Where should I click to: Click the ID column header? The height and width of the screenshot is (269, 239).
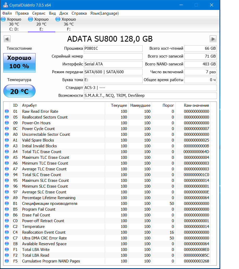pos(15,105)
